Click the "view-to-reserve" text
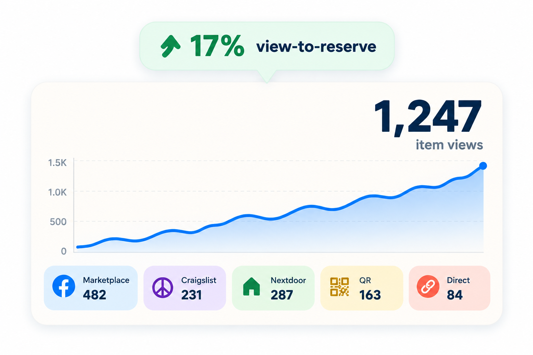The image size is (533, 355). (x=316, y=46)
